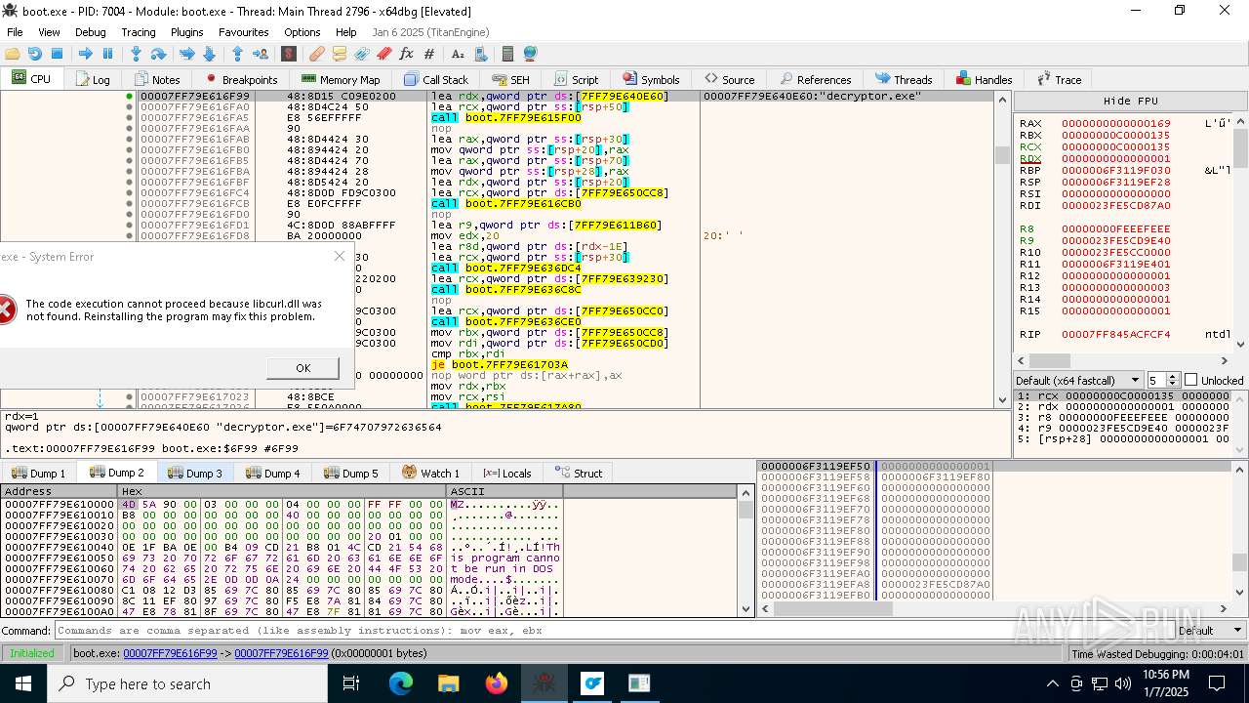Toggle breakpoint dot at address 00007FF79E616FD1
1249x703 pixels.
pyautogui.click(x=129, y=225)
